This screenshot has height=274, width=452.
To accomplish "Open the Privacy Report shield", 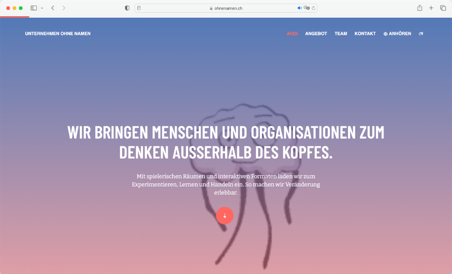I will click(x=127, y=8).
